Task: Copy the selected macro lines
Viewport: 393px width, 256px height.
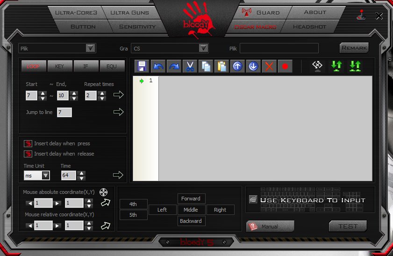Action: [206, 66]
